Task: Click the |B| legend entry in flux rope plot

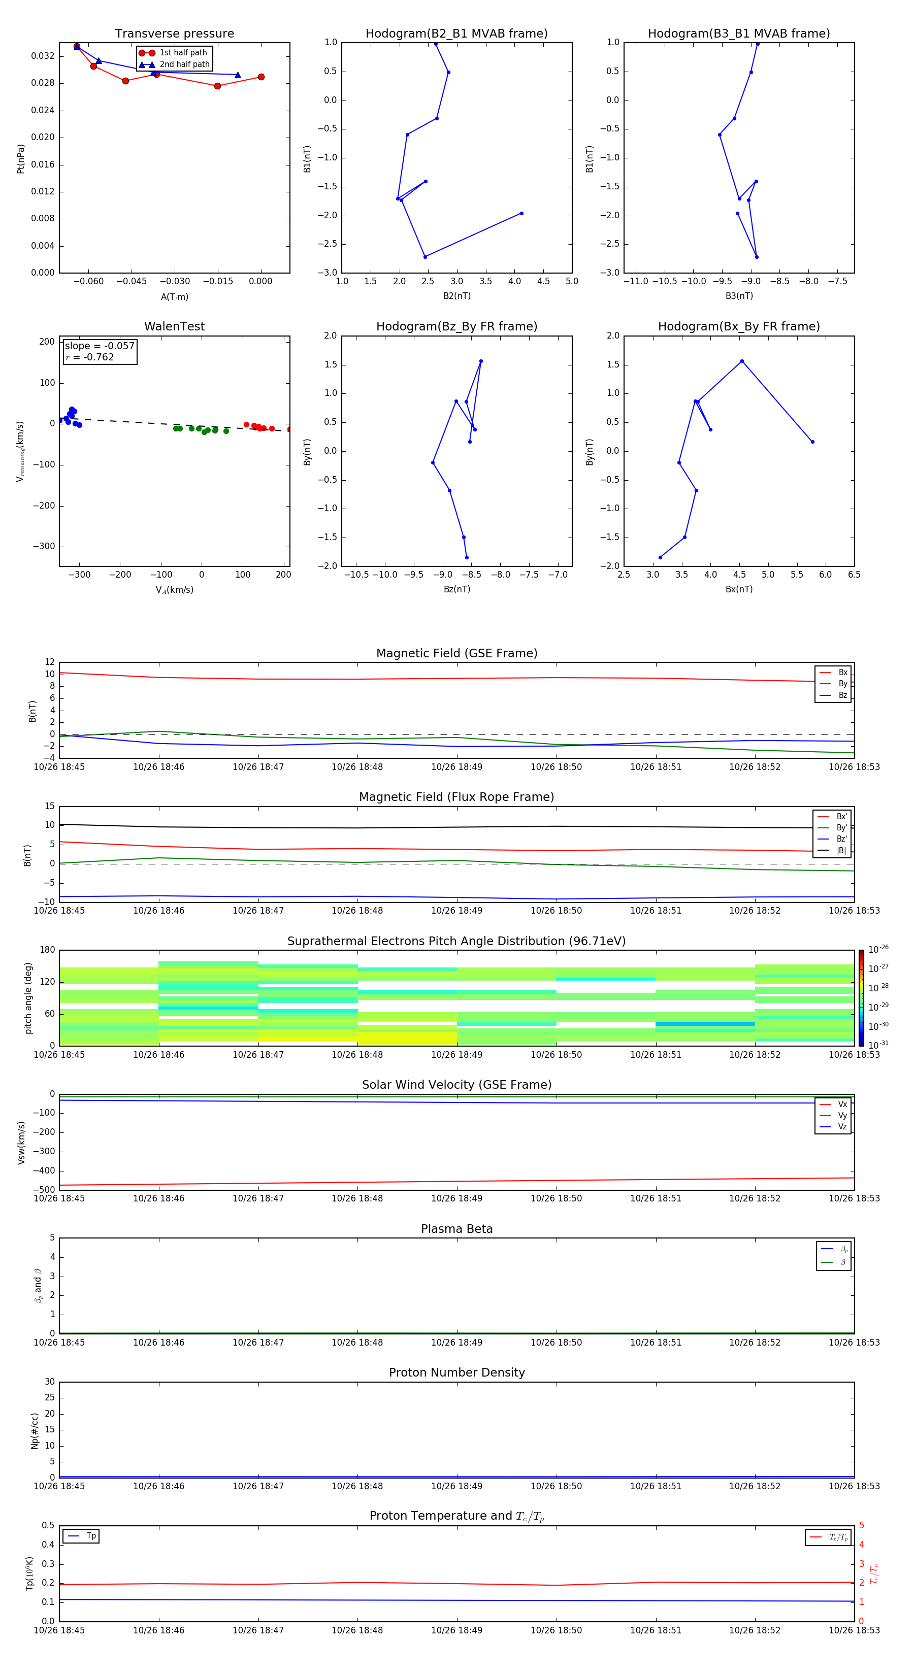Action: (x=832, y=851)
